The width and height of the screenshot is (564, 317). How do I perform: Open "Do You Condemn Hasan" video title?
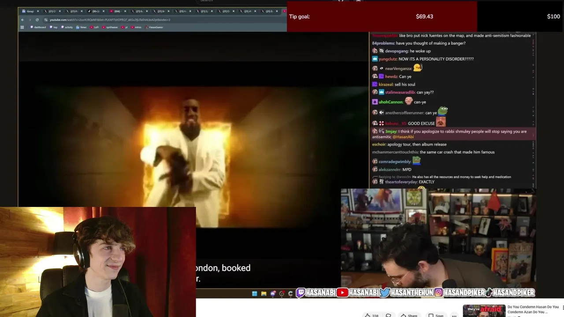click(533, 310)
